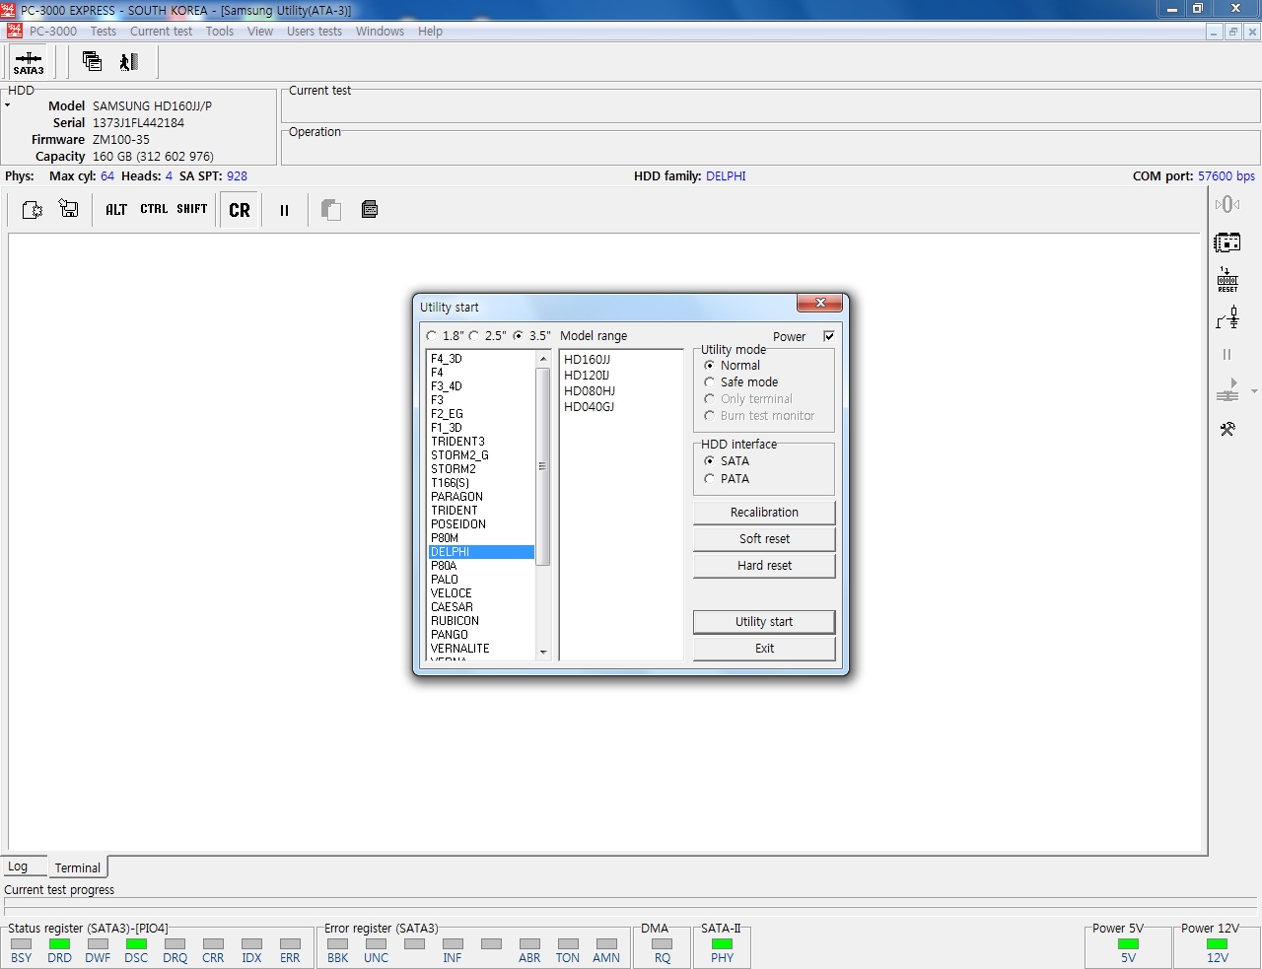Click the exit door toolbar icon

click(129, 62)
